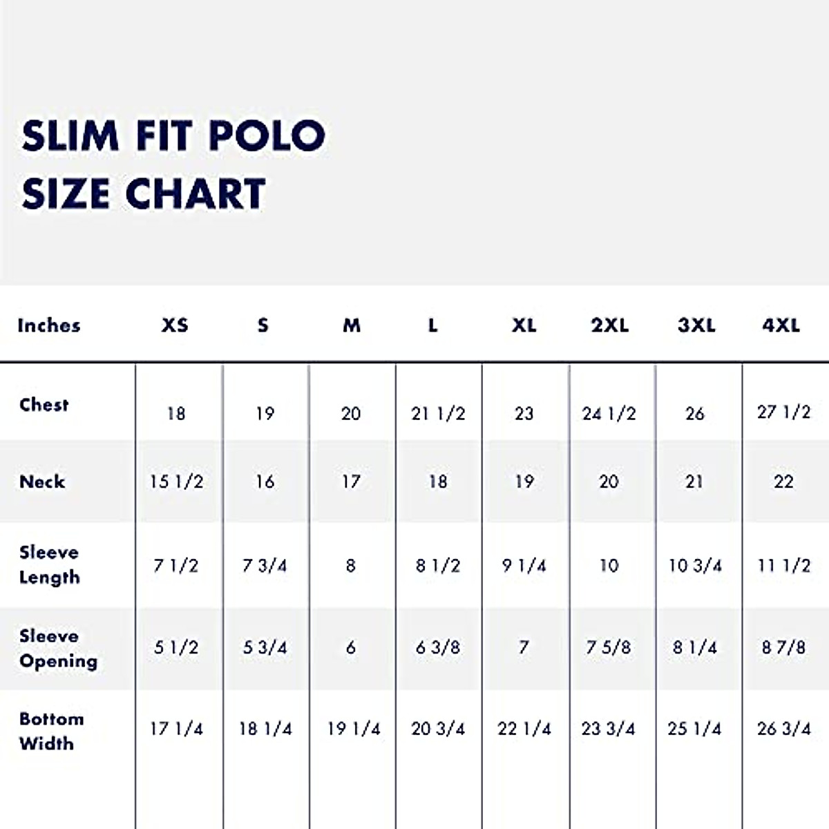Viewport: 829px width, 829px height.
Task: Click the Bottom Width row label
Action: click(x=51, y=731)
